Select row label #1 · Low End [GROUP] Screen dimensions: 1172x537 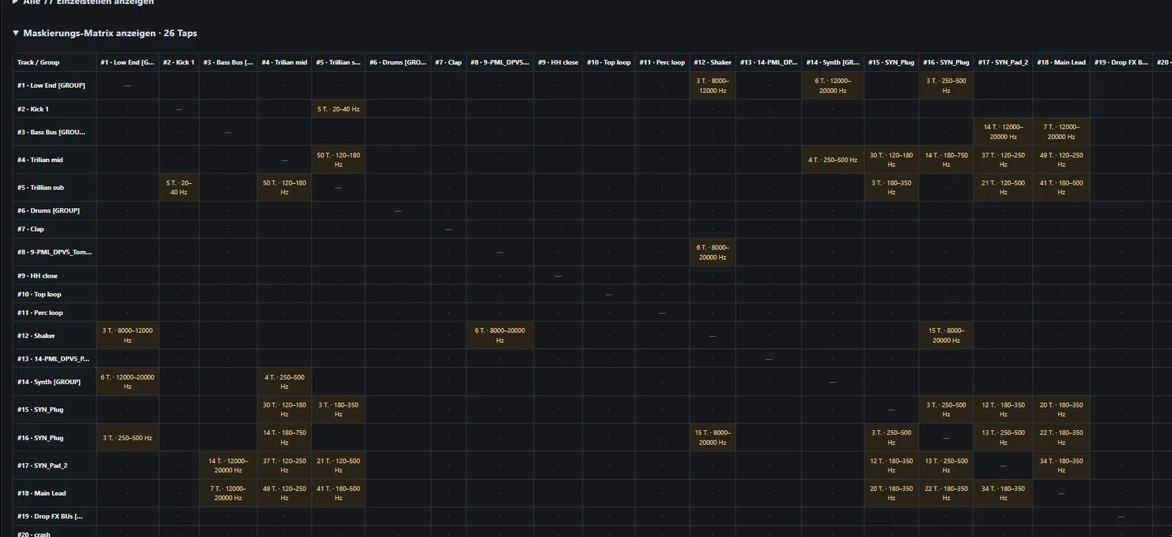54,86
